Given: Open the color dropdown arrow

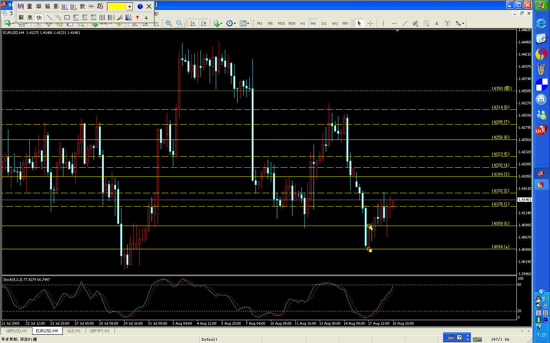Looking at the screenshot, I should [129, 6].
